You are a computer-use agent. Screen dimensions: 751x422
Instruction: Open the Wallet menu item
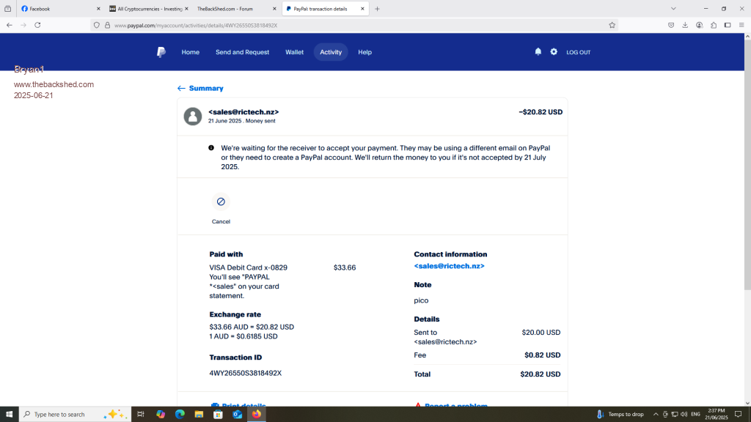point(294,52)
